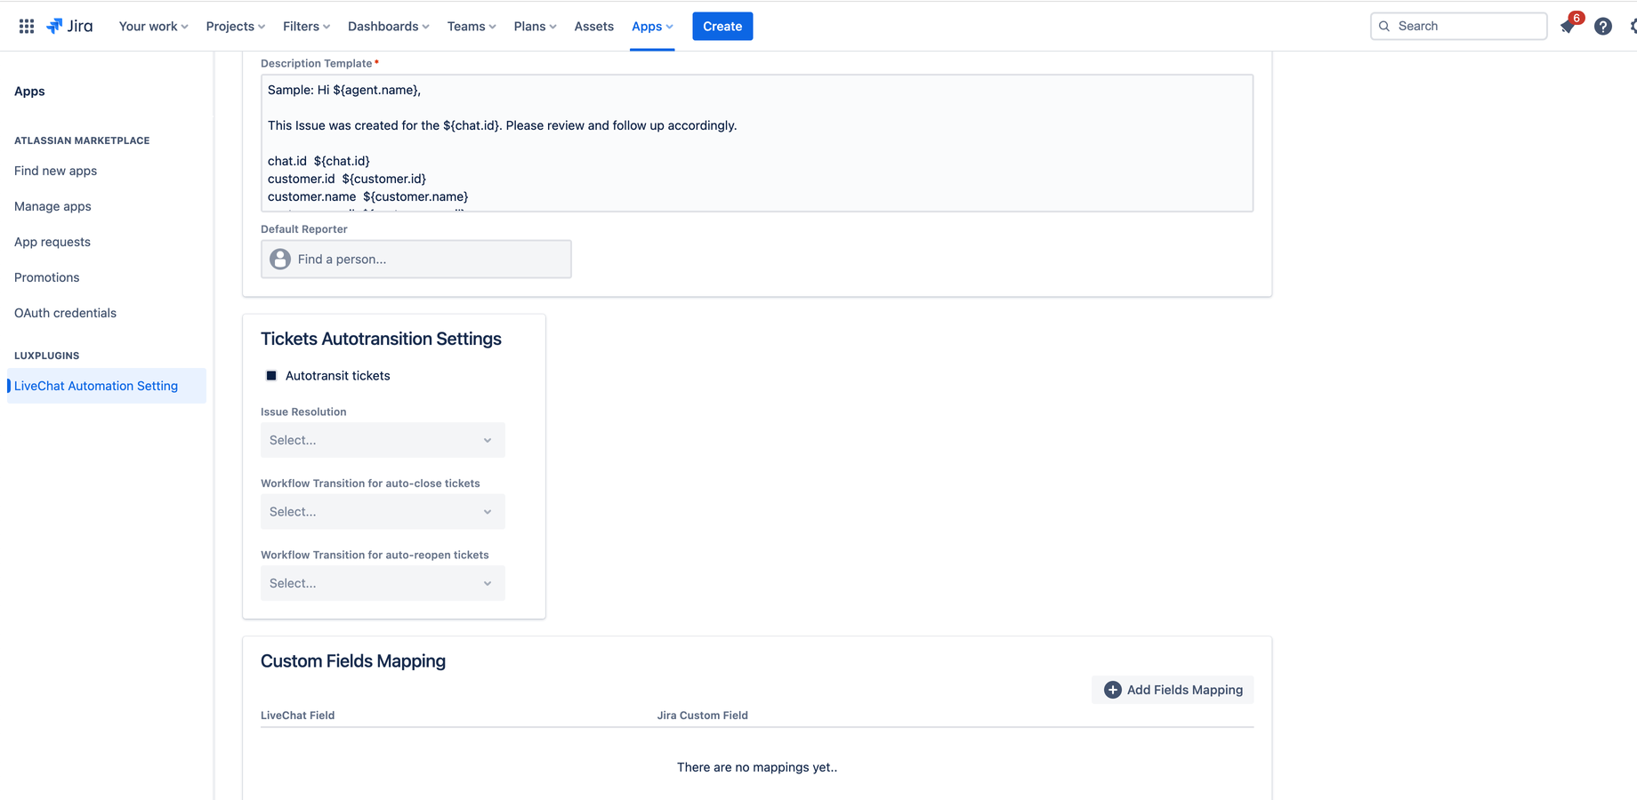The width and height of the screenshot is (1637, 800).
Task: Click the Find a person field
Action: [x=416, y=259]
